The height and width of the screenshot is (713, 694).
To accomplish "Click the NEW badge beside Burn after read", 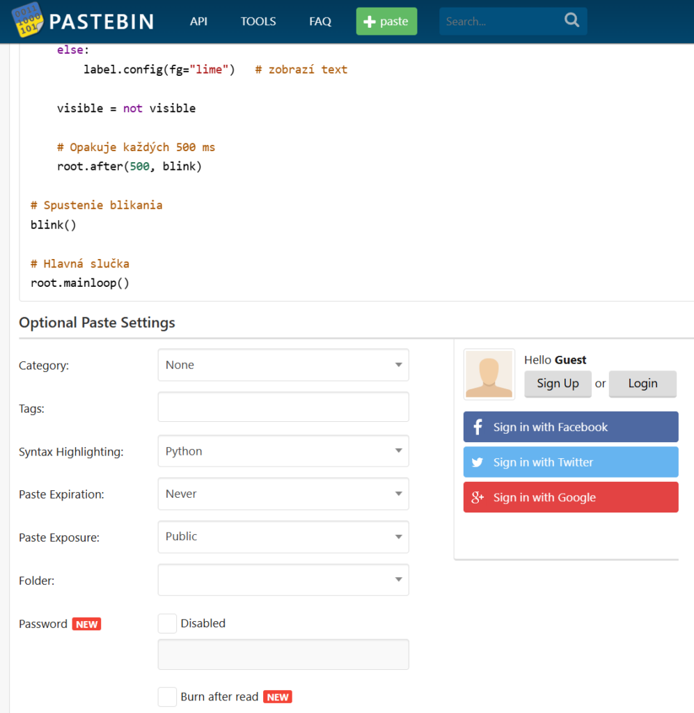I will pyautogui.click(x=278, y=697).
